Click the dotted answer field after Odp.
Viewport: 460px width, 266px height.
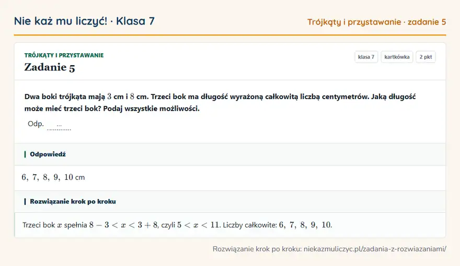(x=59, y=126)
